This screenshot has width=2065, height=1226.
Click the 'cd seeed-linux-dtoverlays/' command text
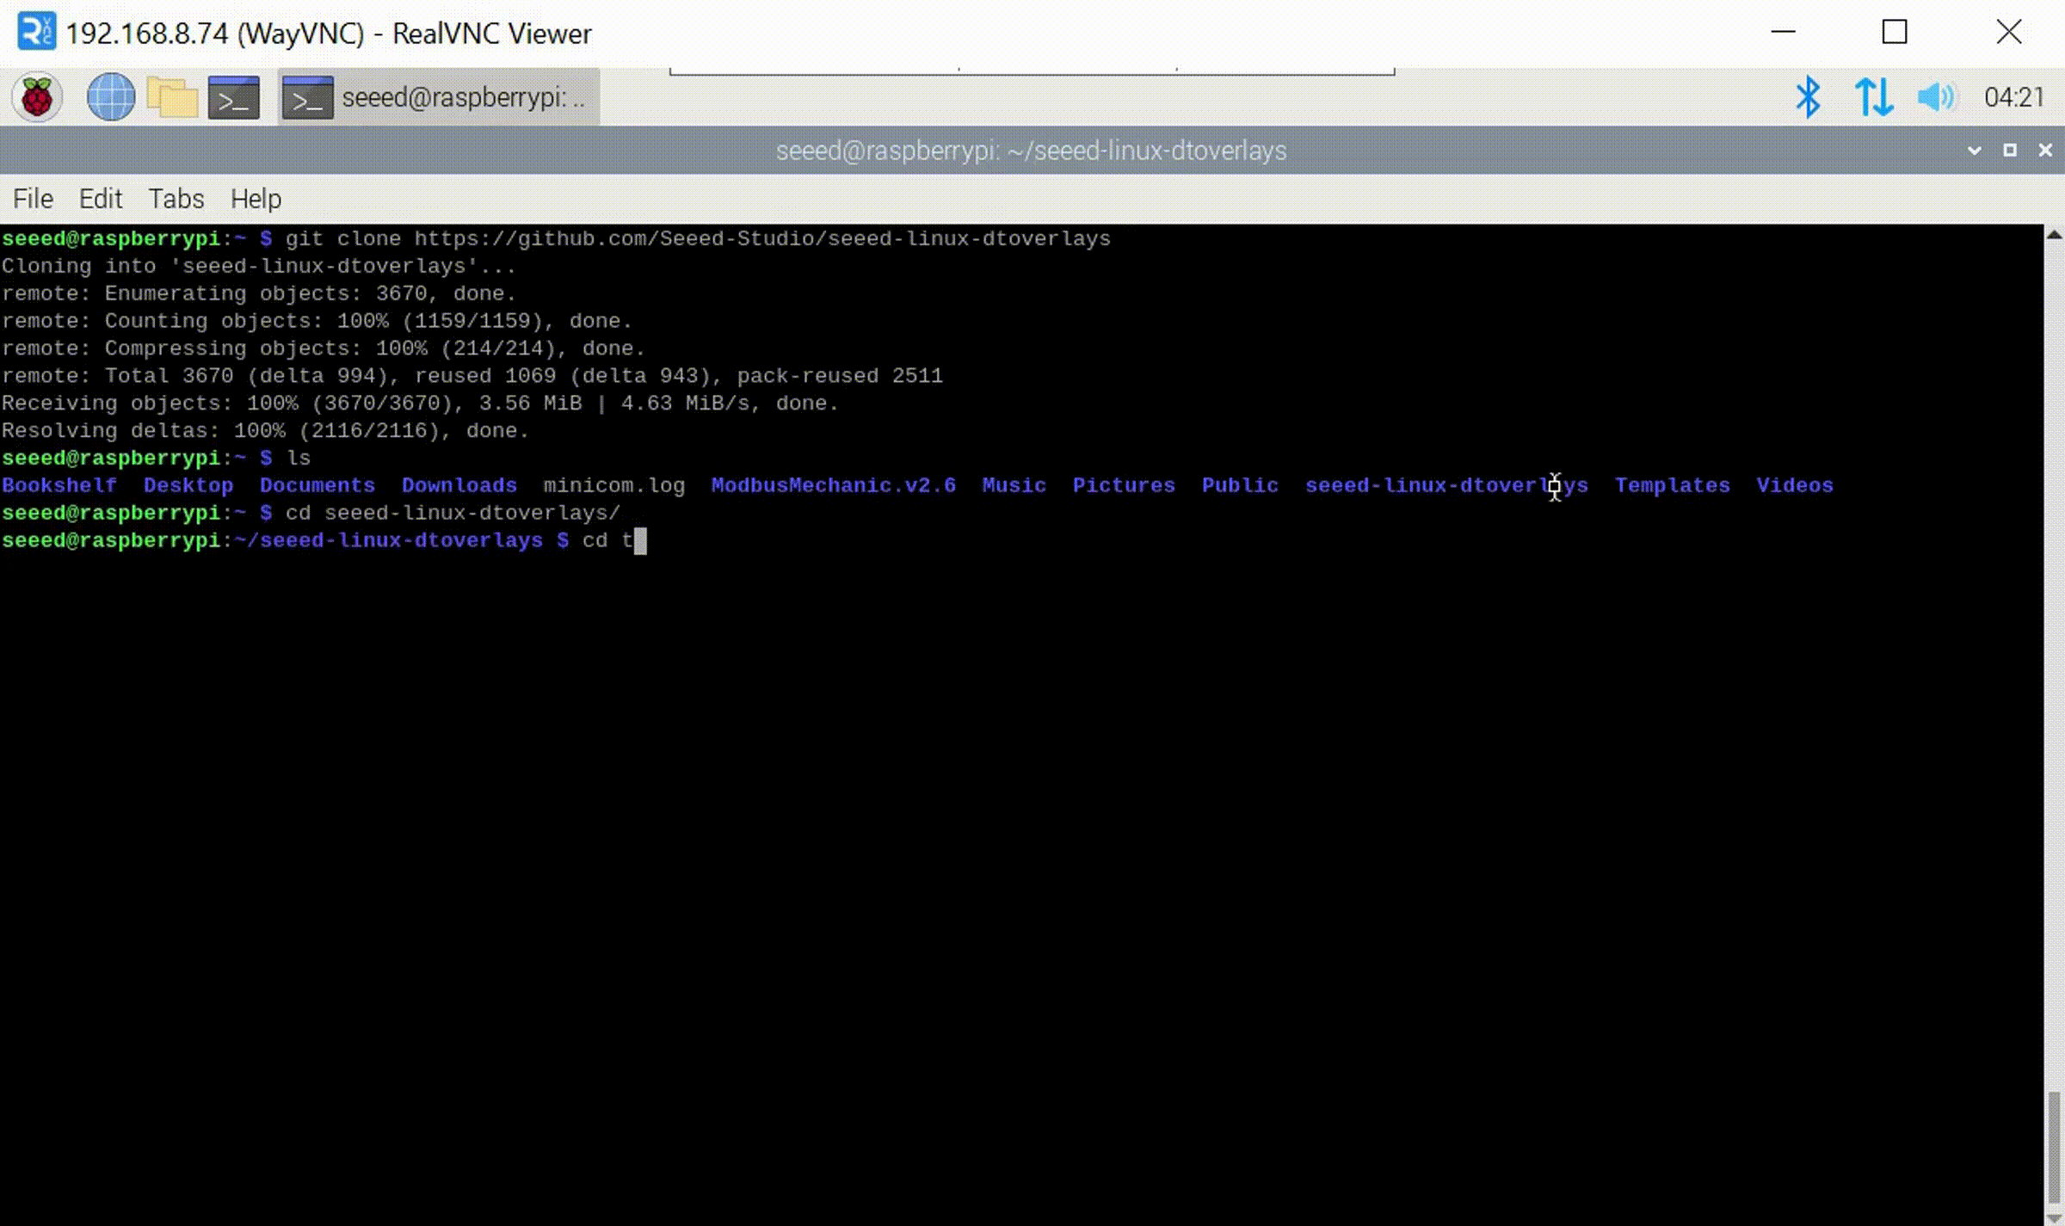453,513
